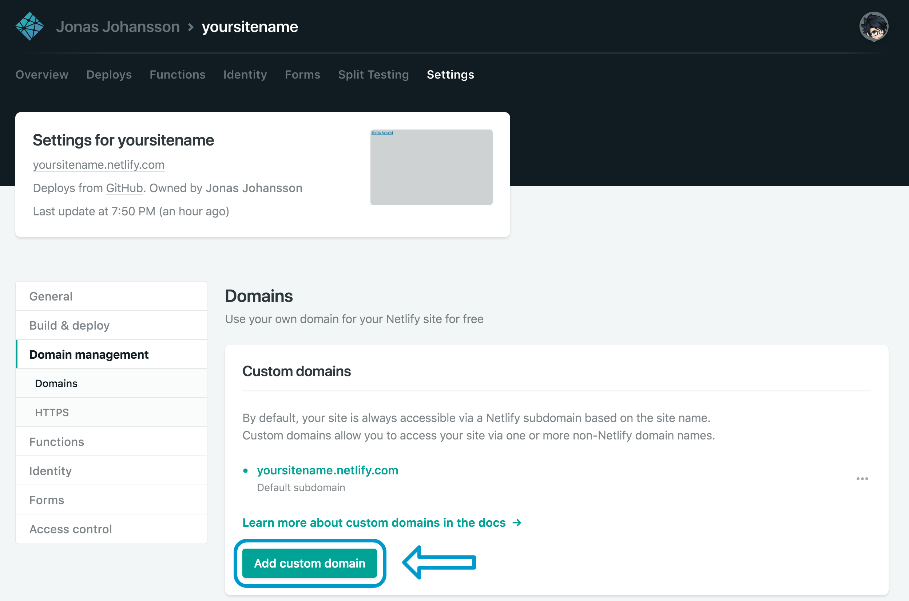Open the user avatar menu
This screenshot has width=909, height=601.
pos(874,27)
